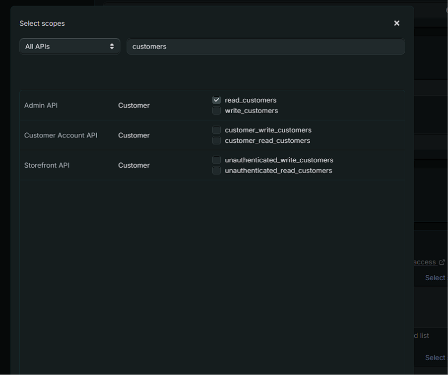Click the lower Select link on the right
Image resolution: width=448 pixels, height=375 pixels.
point(435,357)
